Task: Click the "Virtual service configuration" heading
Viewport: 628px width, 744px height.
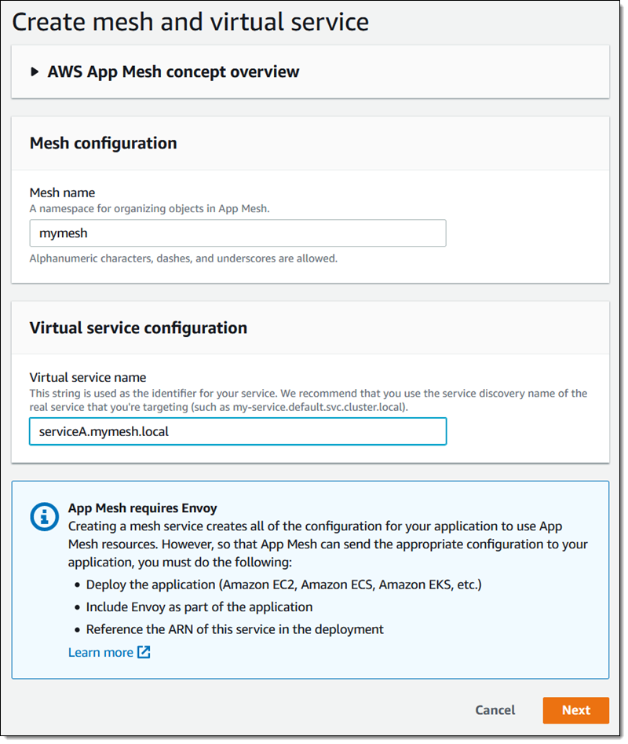Action: pos(138,328)
